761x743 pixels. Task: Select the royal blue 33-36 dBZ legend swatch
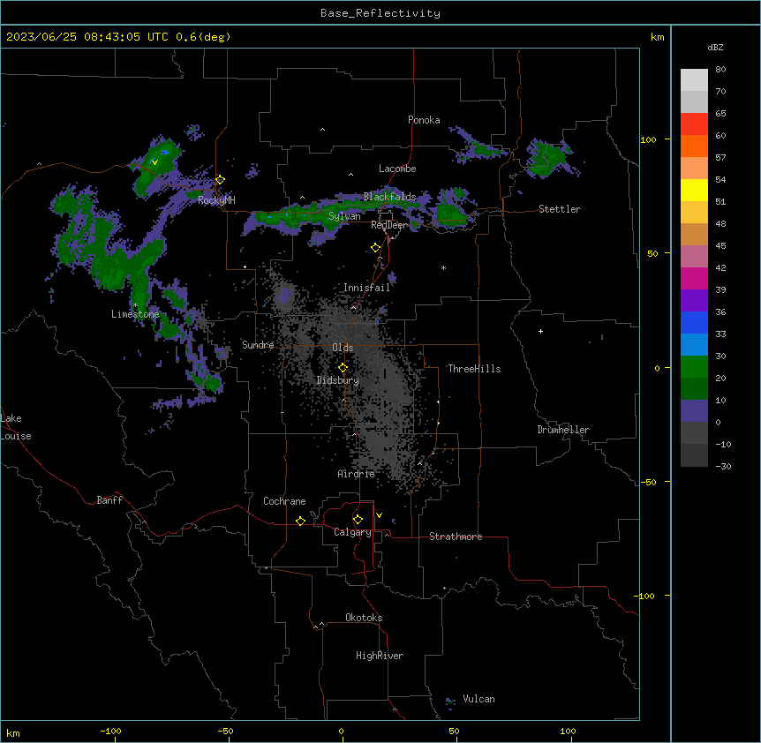(694, 322)
